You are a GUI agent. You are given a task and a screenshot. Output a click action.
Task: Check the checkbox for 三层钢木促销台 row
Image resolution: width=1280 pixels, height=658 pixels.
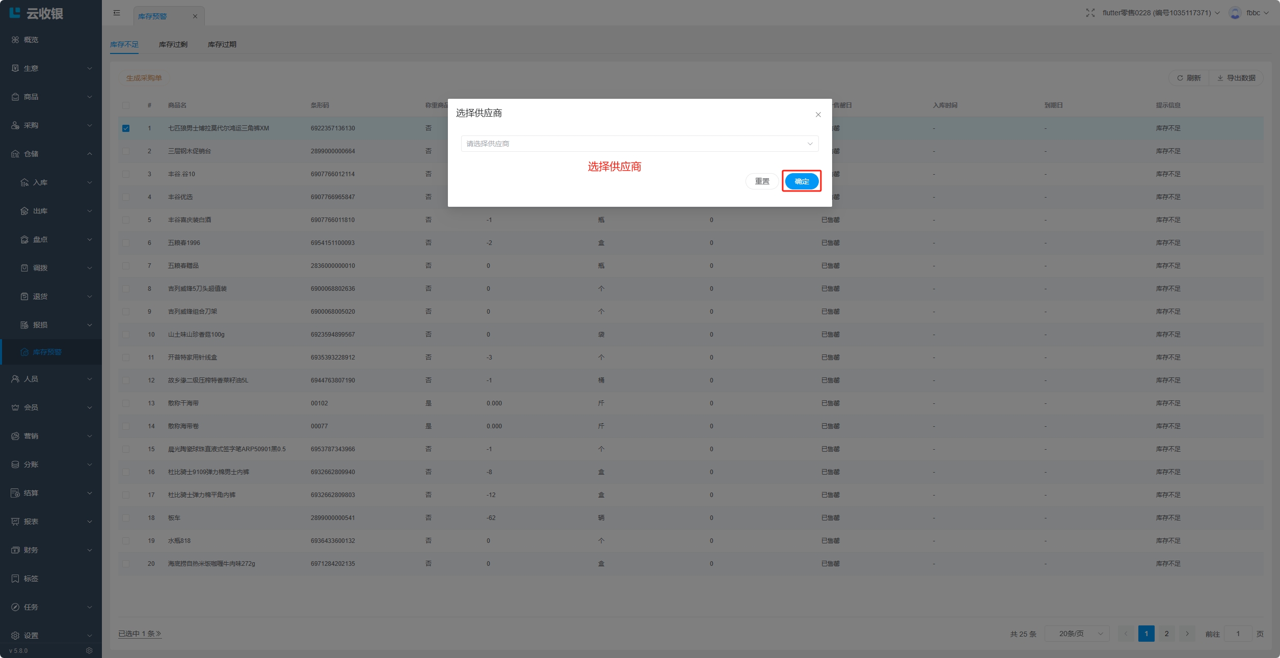pos(126,151)
